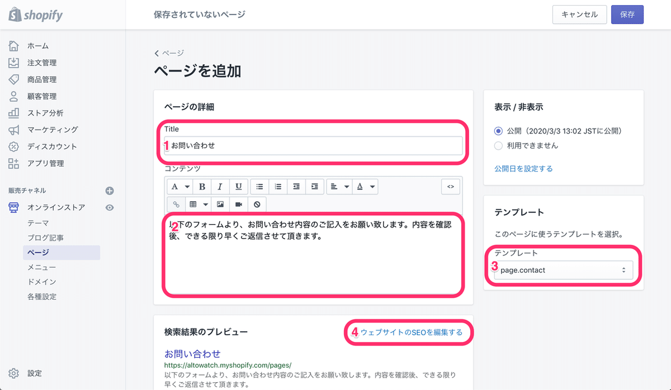
Task: Switch to HTML code view
Action: (450, 186)
